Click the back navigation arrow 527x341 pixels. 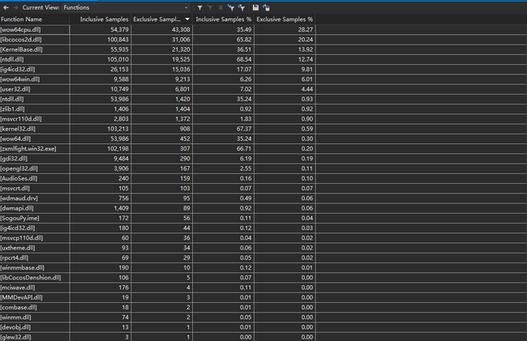coord(6,7)
